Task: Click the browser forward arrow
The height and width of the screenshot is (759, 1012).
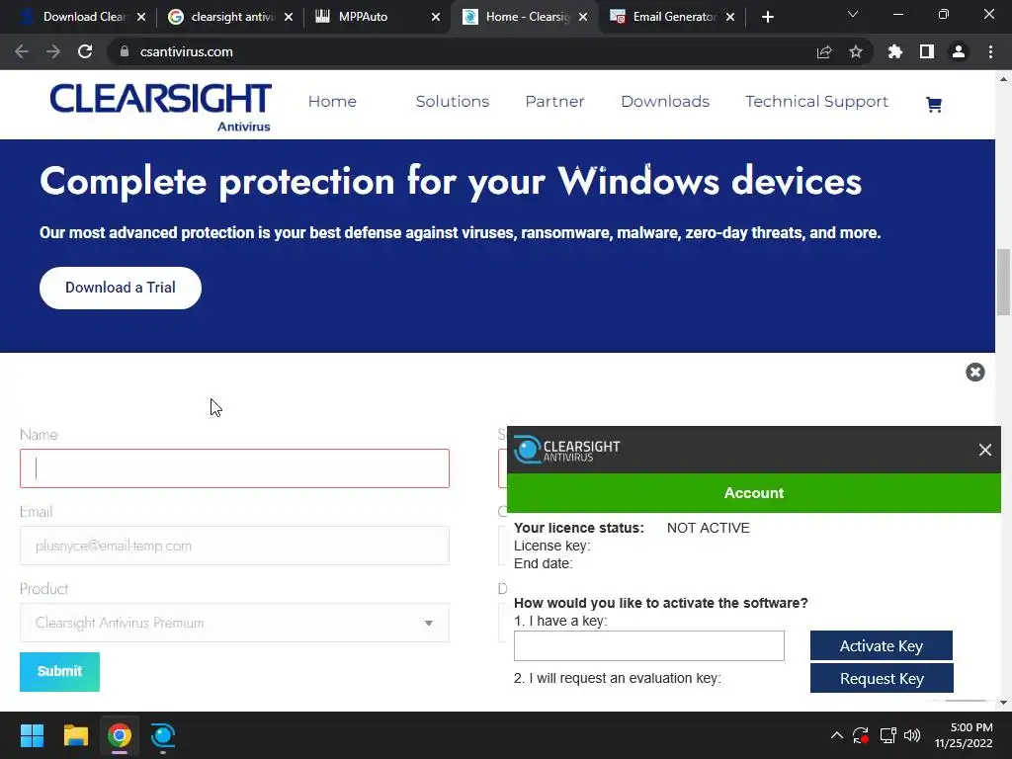Action: click(x=53, y=51)
